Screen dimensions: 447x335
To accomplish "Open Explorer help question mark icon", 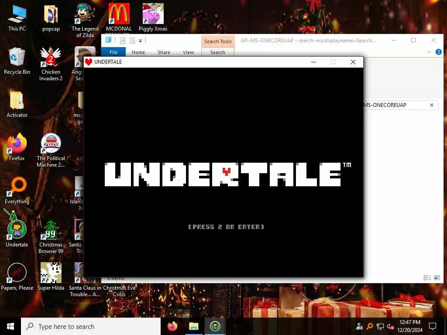I will pos(438,52).
